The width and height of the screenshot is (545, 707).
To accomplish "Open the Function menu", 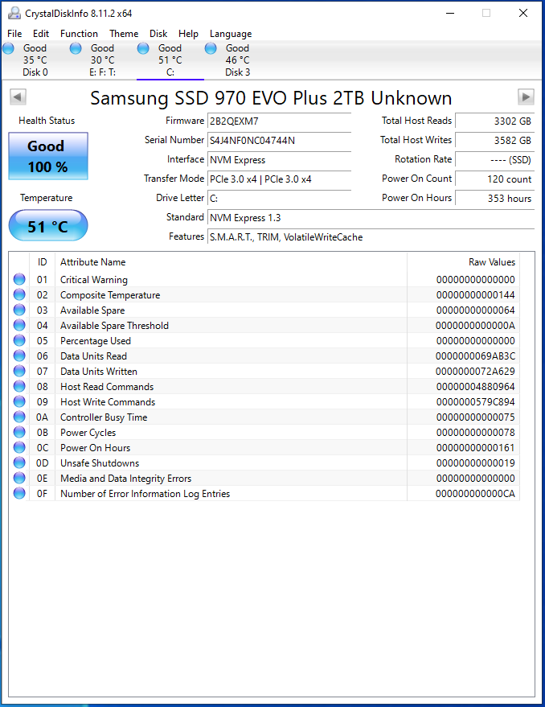I will (x=80, y=33).
